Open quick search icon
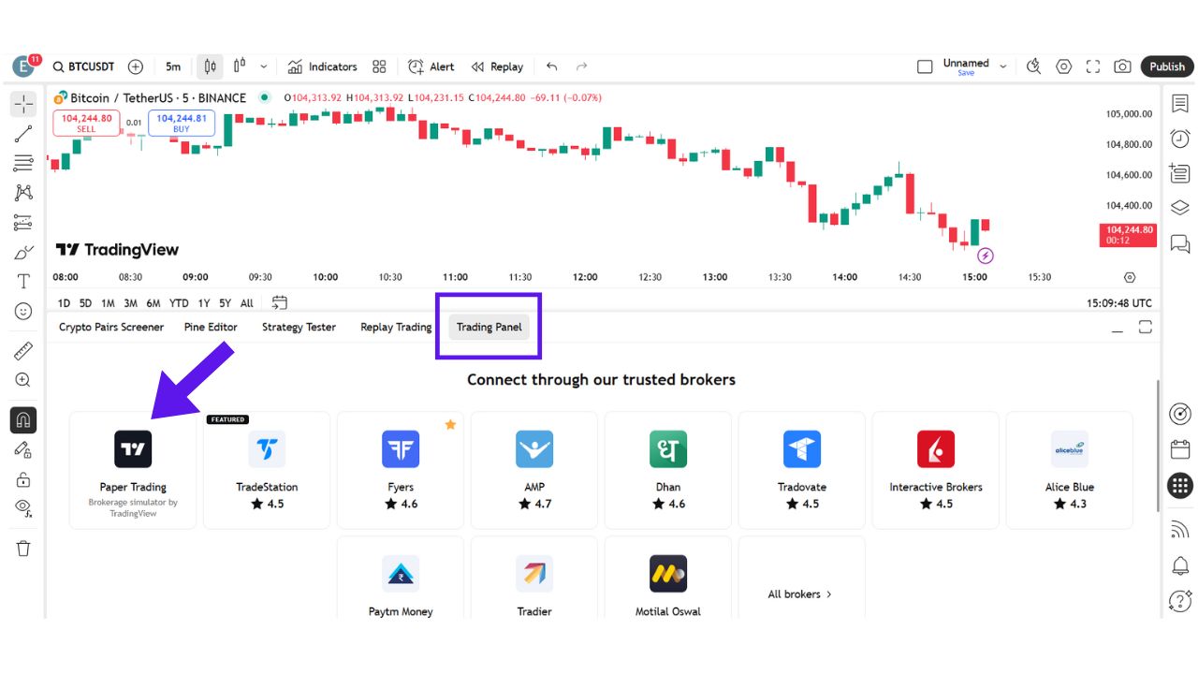The image size is (1198, 674). click(x=1033, y=66)
